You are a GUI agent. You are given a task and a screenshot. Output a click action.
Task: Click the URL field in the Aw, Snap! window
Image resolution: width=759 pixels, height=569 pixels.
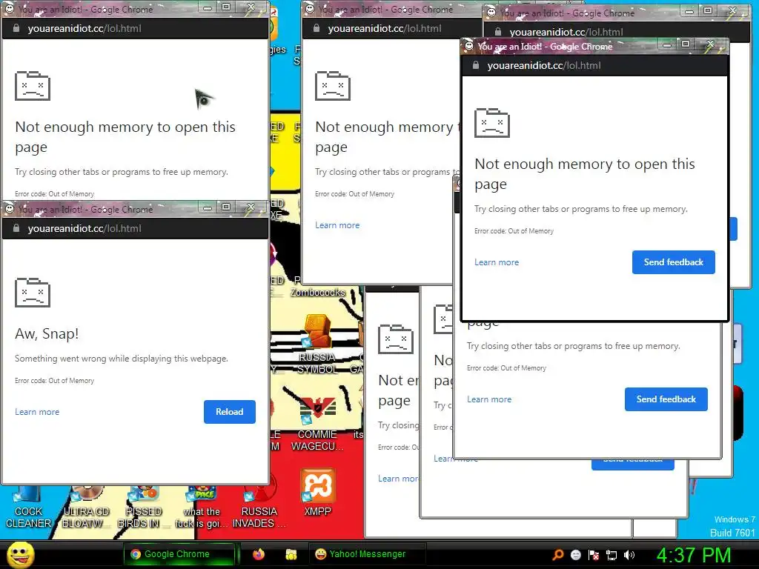[x=136, y=228]
